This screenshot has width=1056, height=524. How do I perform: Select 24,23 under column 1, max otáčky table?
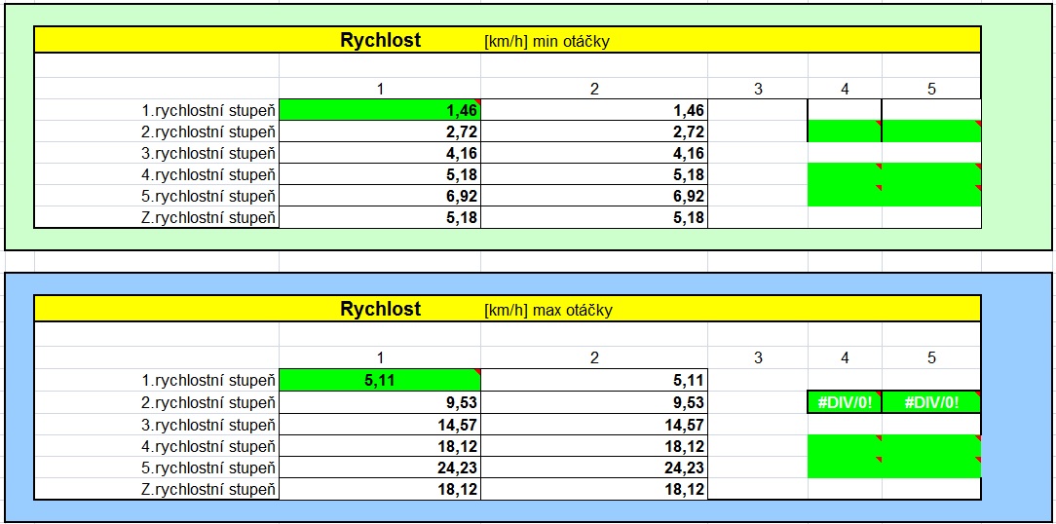380,467
